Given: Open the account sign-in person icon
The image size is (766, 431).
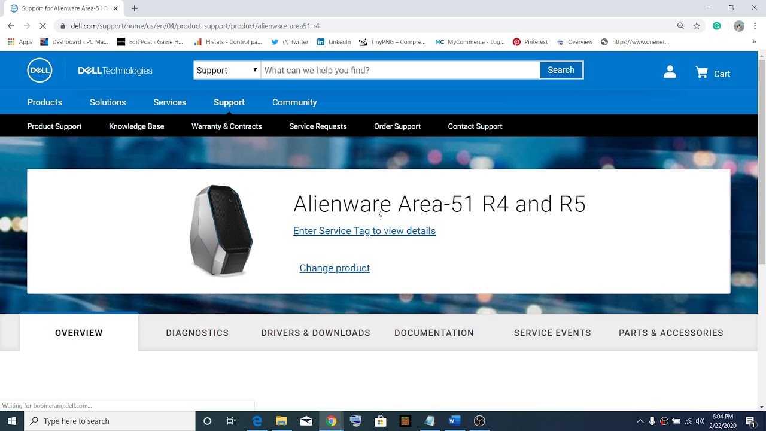Looking at the screenshot, I should click(x=670, y=72).
